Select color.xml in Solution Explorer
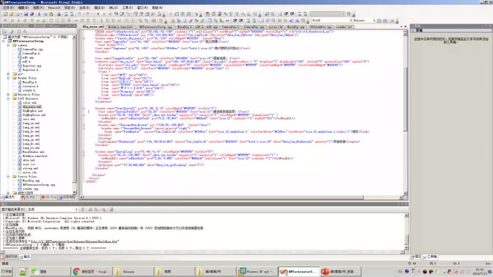This screenshot has width=493, height=277. point(29,103)
